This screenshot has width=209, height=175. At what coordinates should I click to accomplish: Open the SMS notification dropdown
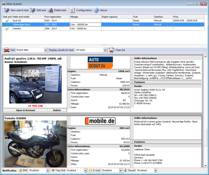(48, 170)
